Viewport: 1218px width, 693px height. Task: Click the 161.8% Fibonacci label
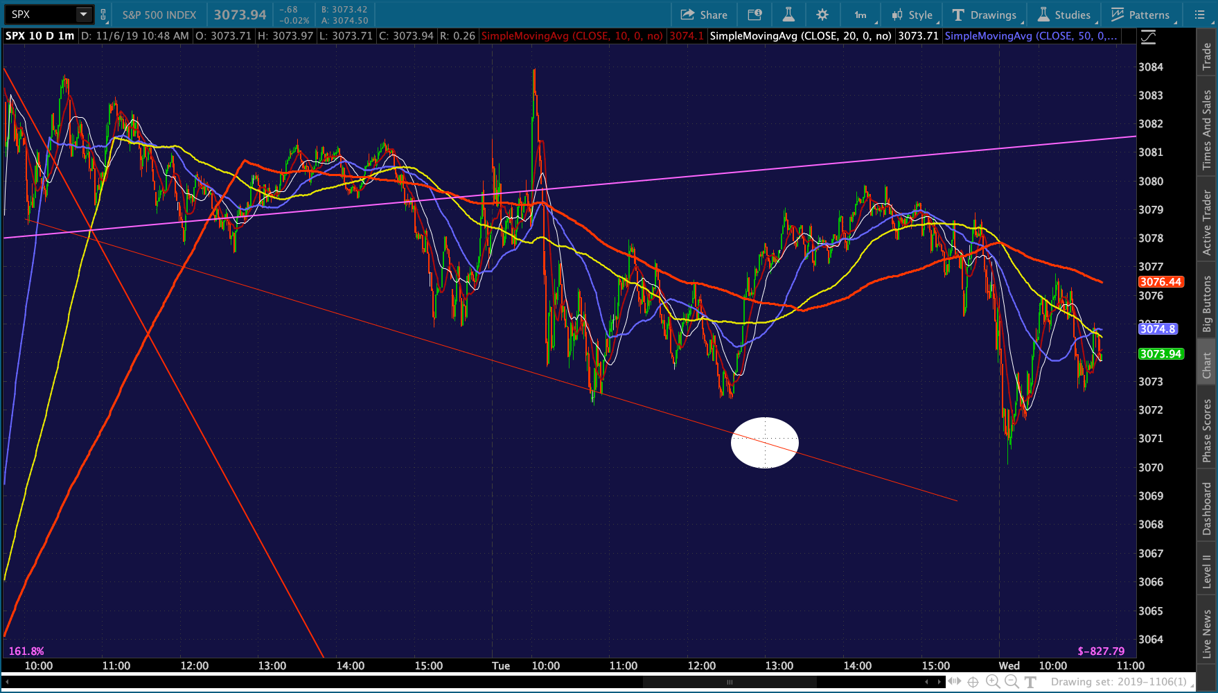coord(26,651)
